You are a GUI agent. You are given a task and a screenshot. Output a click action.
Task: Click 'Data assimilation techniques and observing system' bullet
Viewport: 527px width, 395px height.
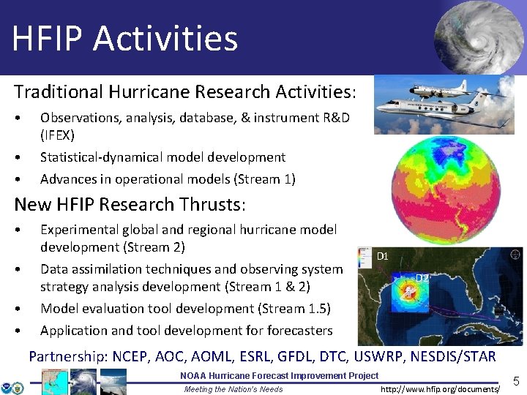click(x=192, y=269)
